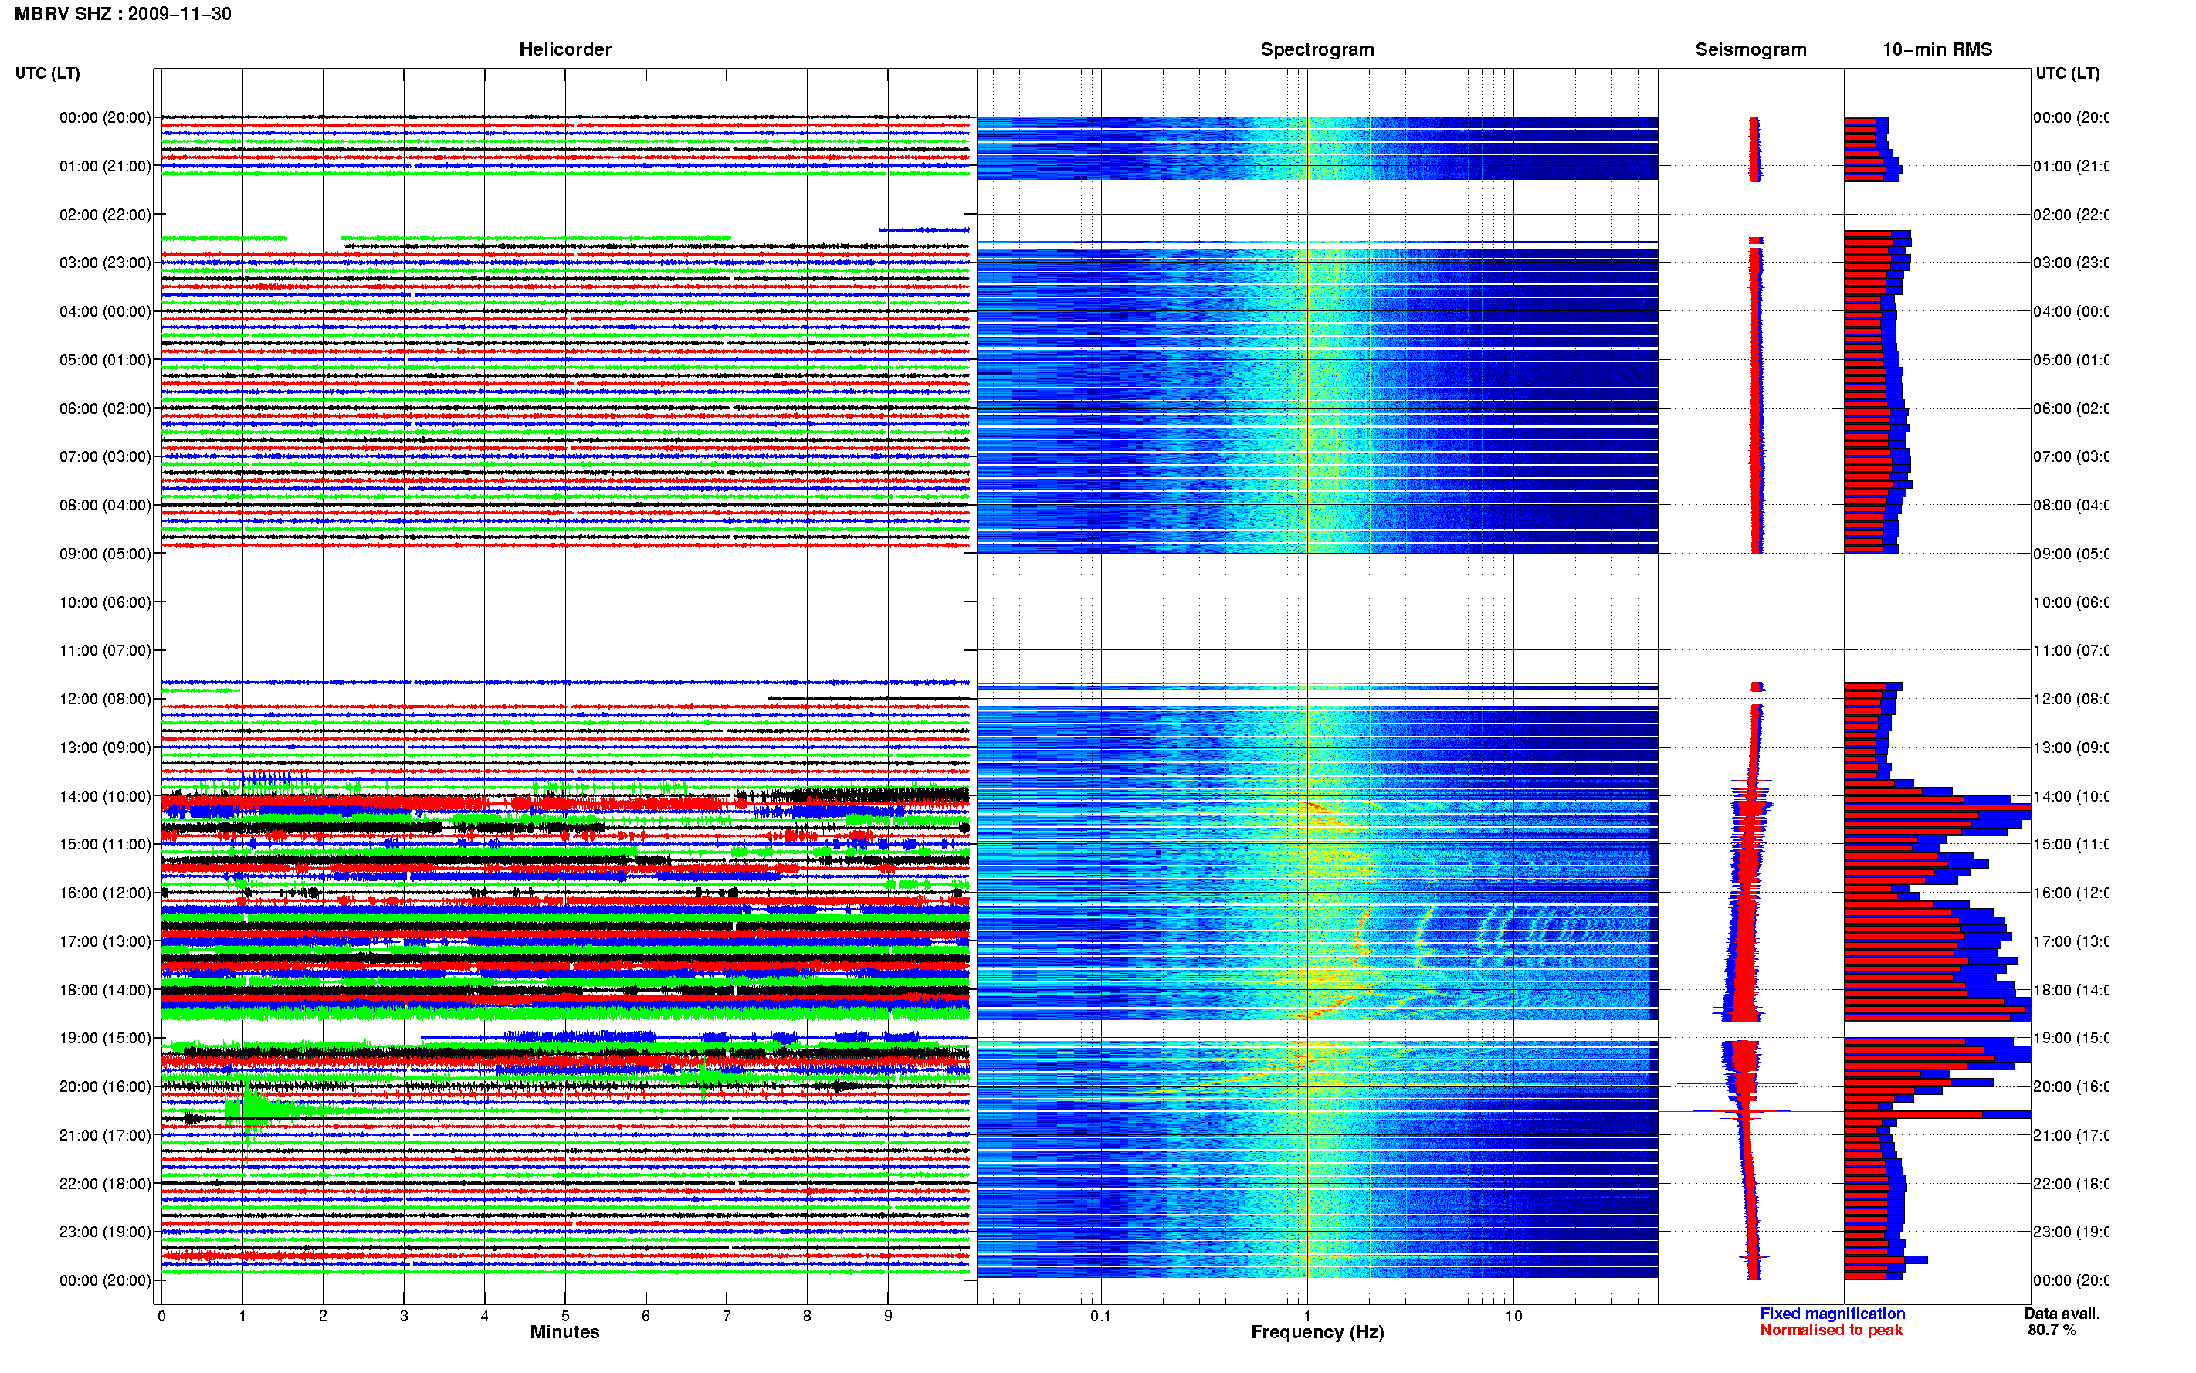Viewport: 2196px width, 1373px height.
Task: Click the "18:00 (14:00)" helicorder time label
Action: click(x=105, y=990)
